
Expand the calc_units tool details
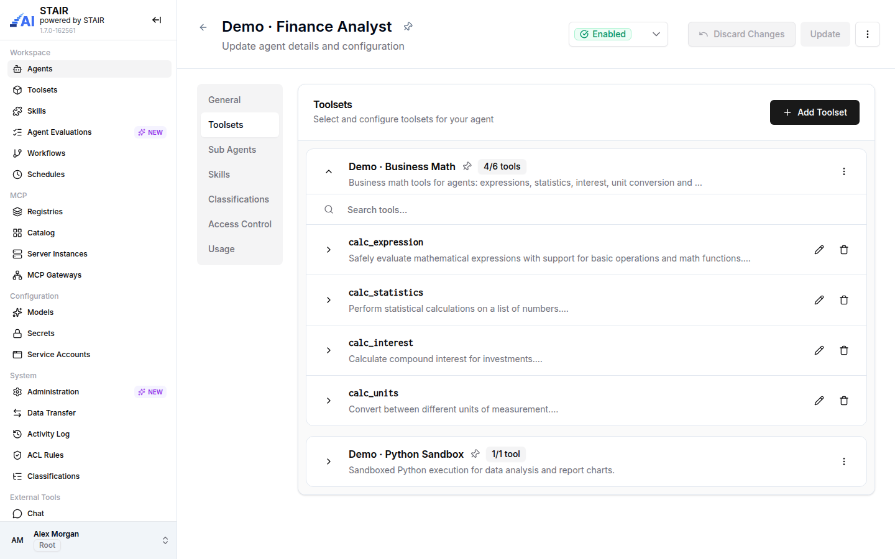pos(329,401)
